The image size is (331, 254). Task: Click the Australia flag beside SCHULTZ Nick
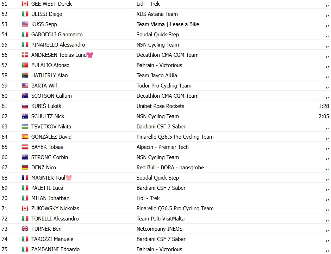pos(25,116)
